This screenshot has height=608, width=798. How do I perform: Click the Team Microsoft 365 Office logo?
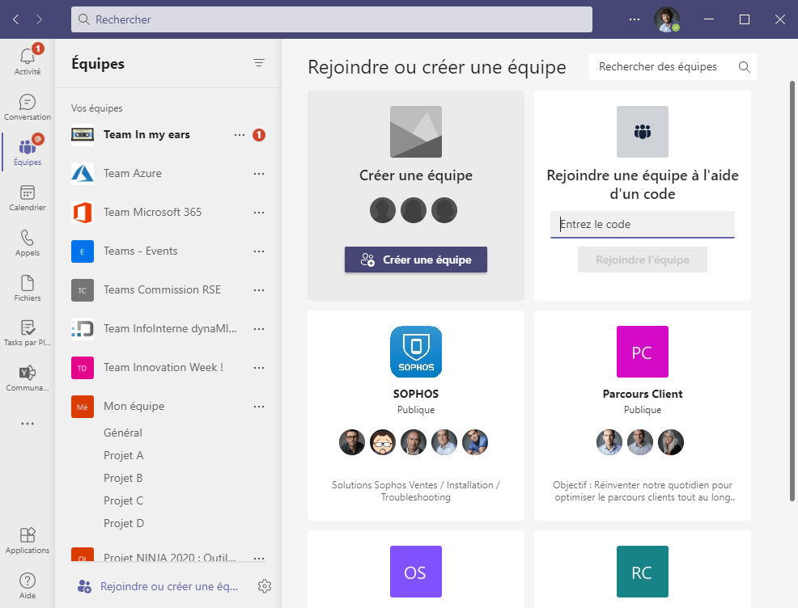(x=83, y=212)
